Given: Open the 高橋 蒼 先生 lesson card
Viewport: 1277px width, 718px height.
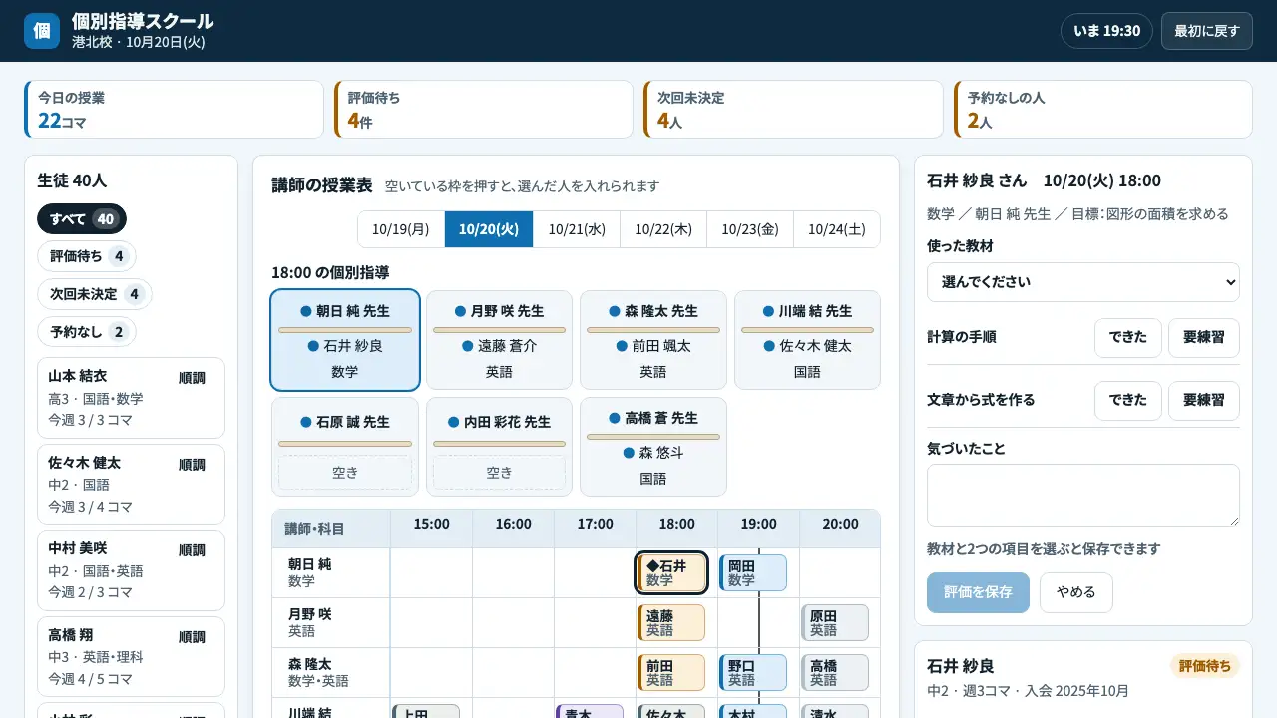Looking at the screenshot, I should [653, 447].
